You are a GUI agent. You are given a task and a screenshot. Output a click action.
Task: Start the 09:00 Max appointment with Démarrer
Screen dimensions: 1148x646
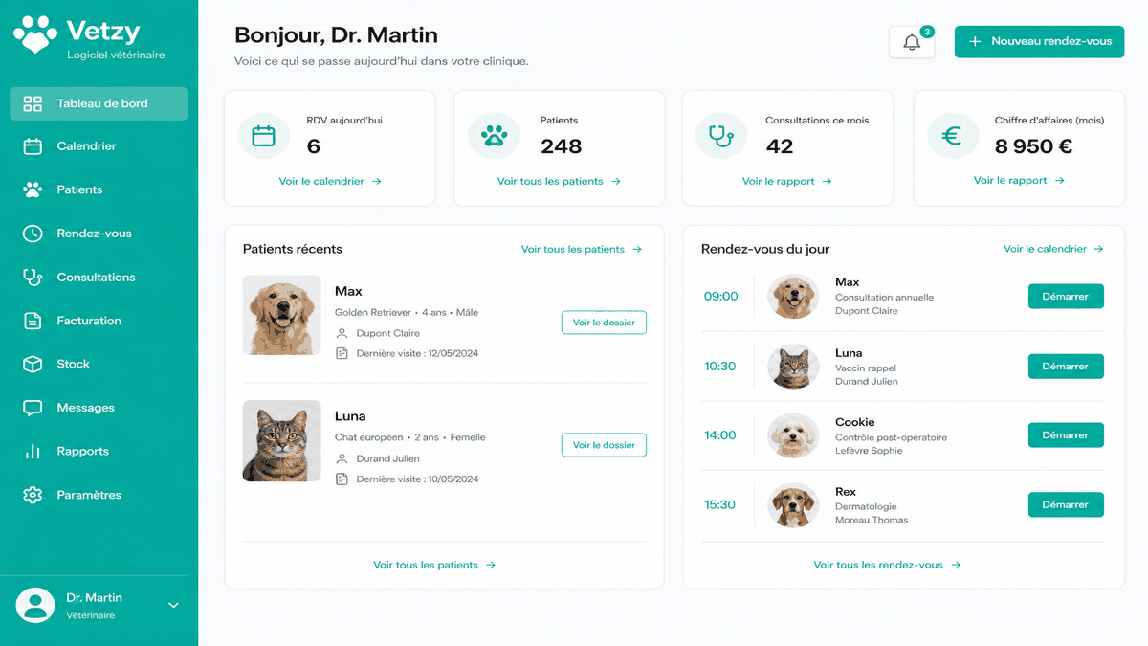click(x=1066, y=297)
